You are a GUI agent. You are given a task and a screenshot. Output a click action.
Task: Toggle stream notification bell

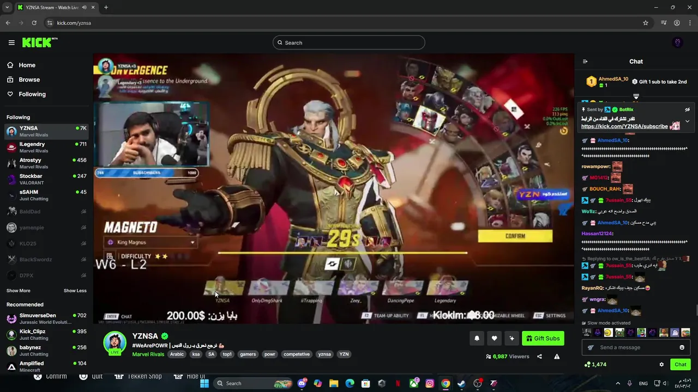click(x=477, y=338)
